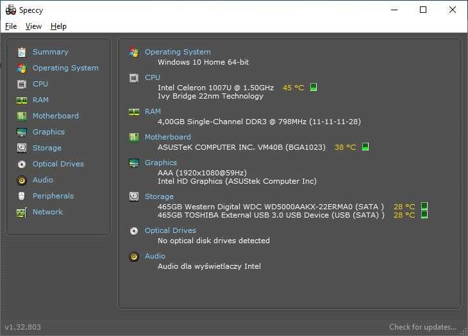Click the CPU chip icon in sidebar
468x336 pixels.
(22, 84)
